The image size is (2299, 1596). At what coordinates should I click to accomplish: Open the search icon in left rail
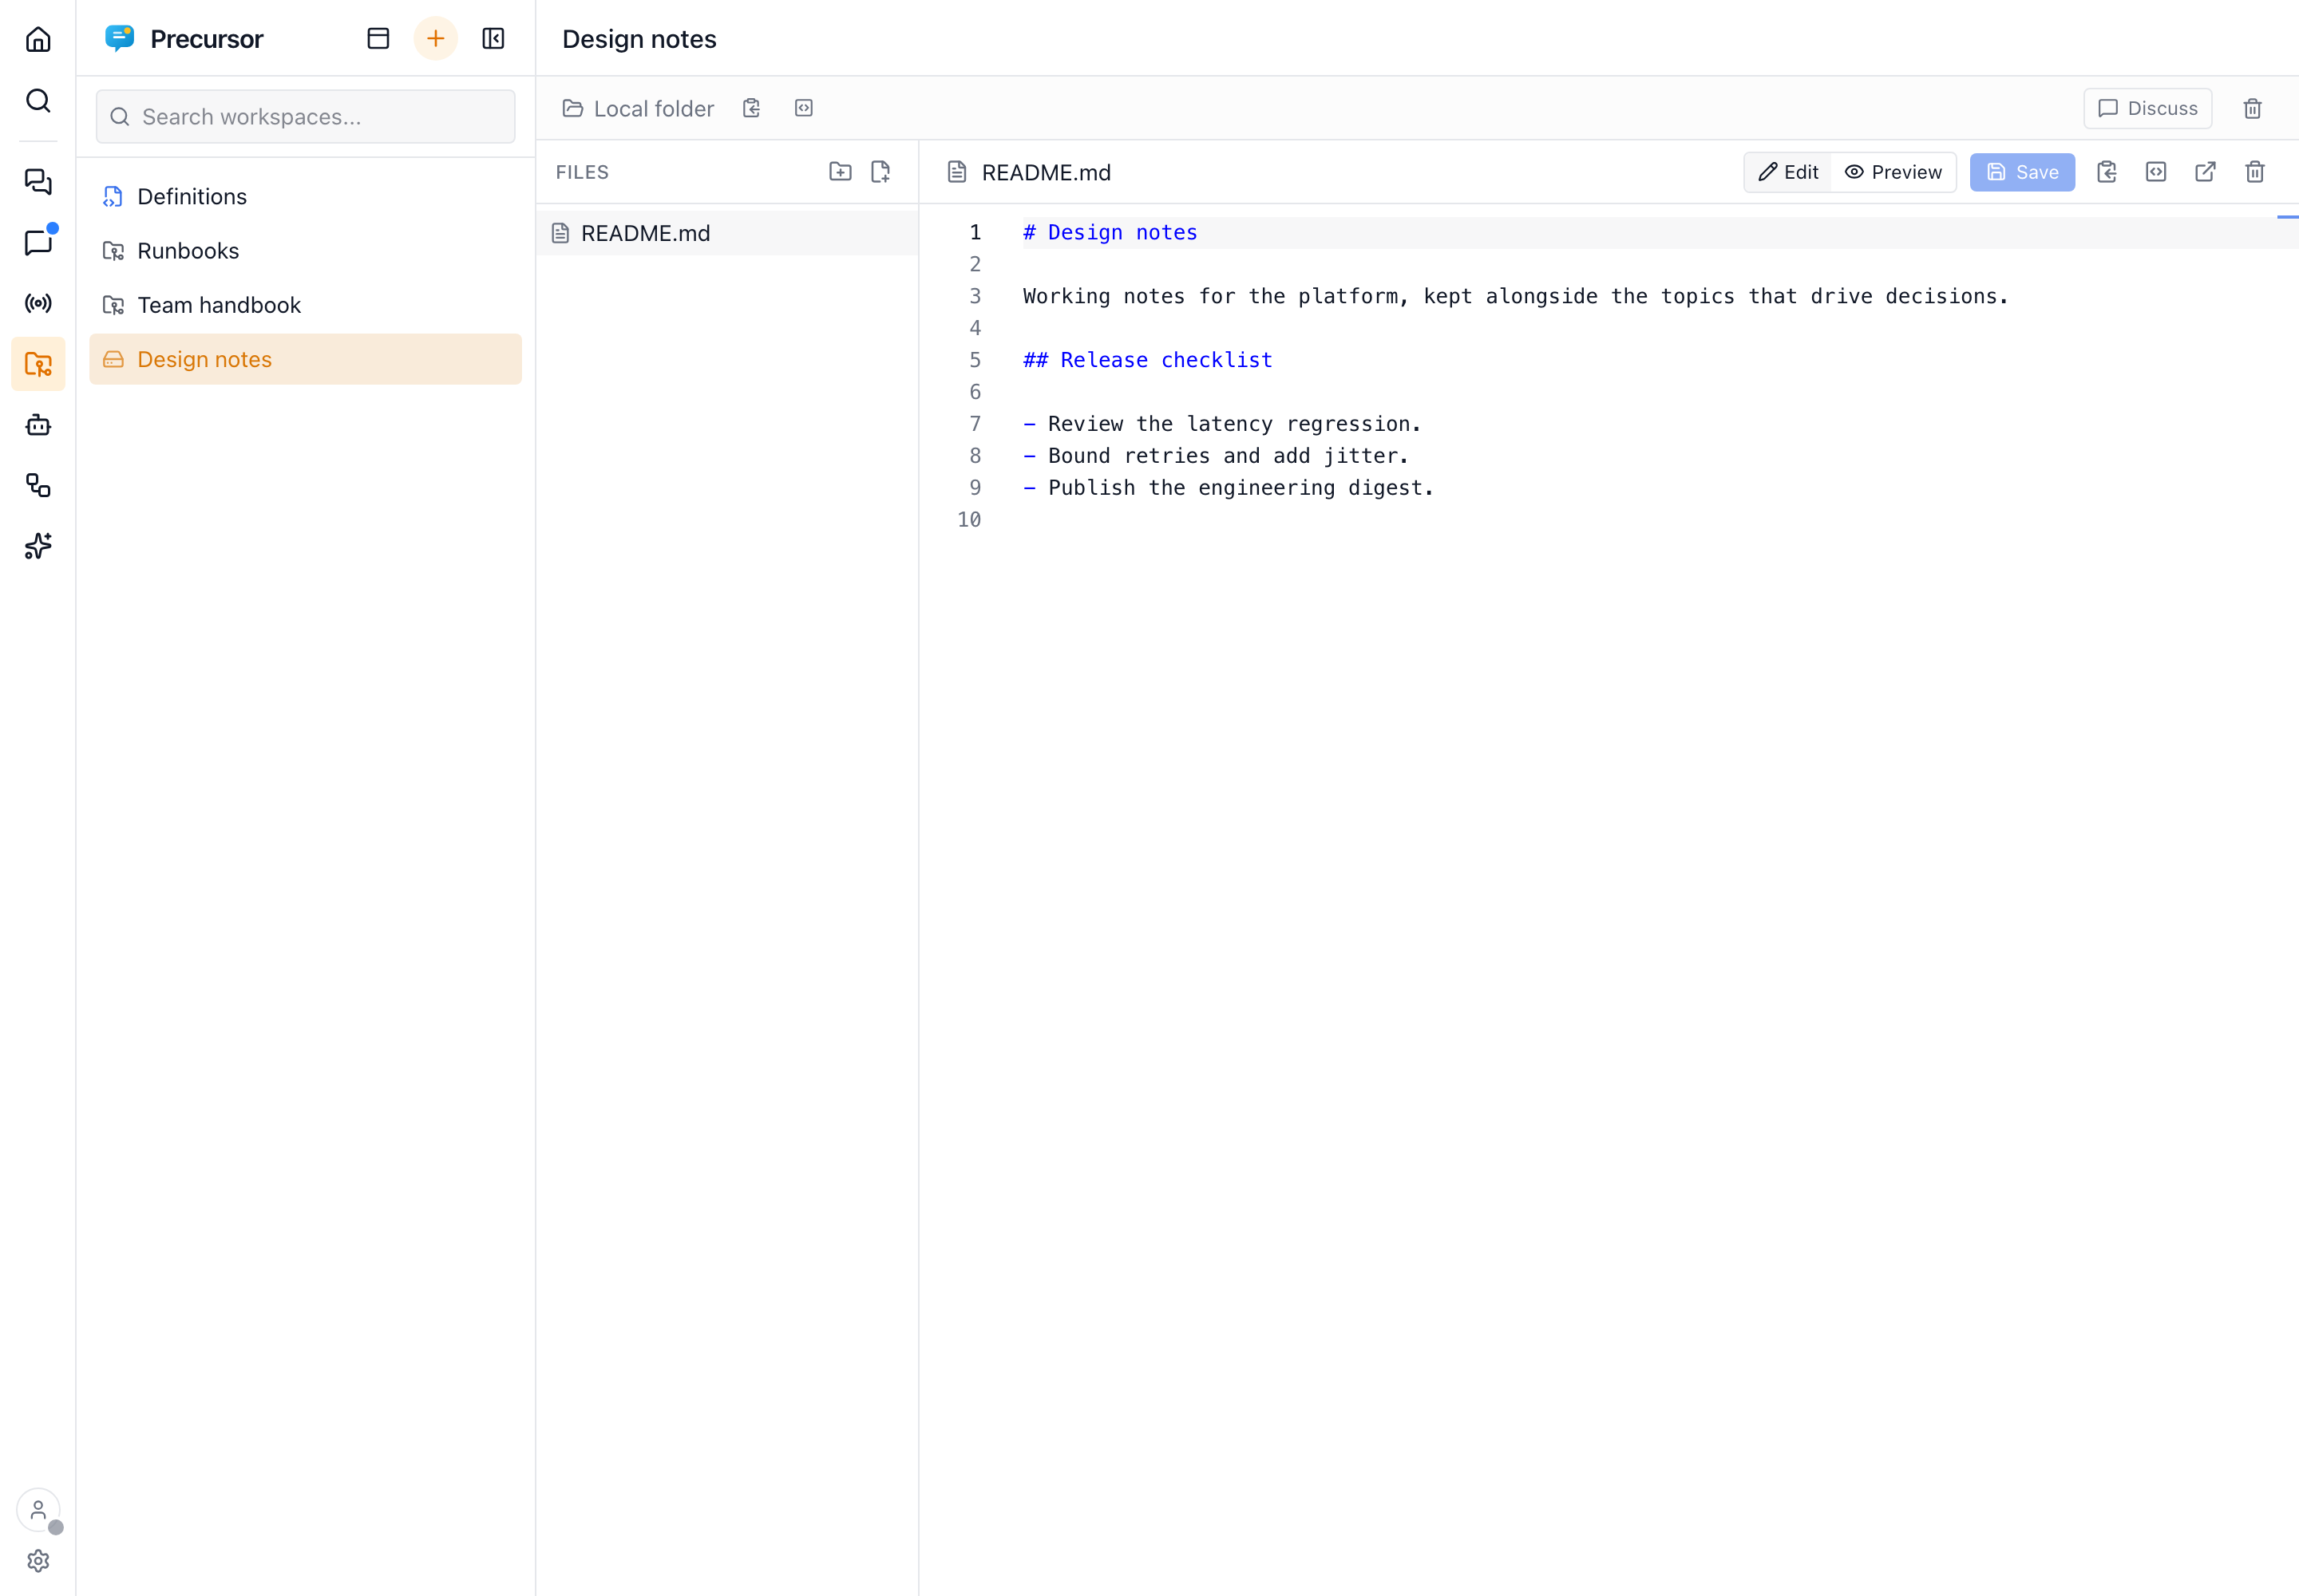38,100
